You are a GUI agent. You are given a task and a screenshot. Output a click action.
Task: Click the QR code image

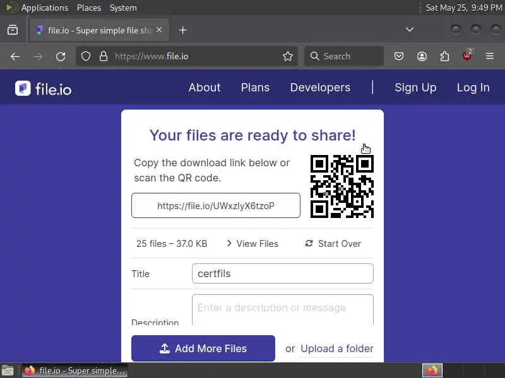coord(342,186)
